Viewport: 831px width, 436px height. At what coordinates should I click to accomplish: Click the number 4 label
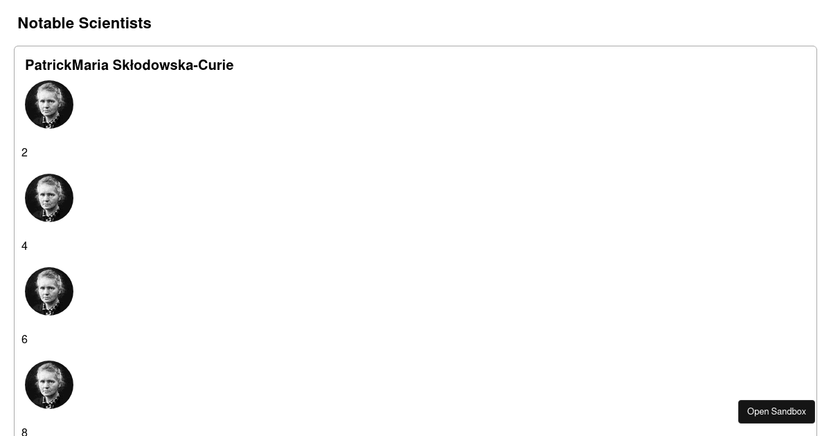[24, 246]
